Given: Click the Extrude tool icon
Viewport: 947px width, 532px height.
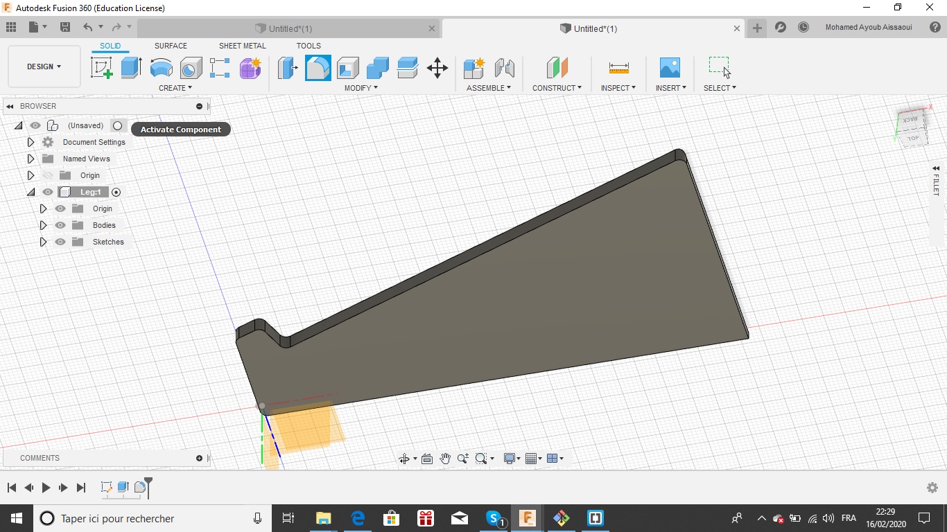Looking at the screenshot, I should [131, 68].
